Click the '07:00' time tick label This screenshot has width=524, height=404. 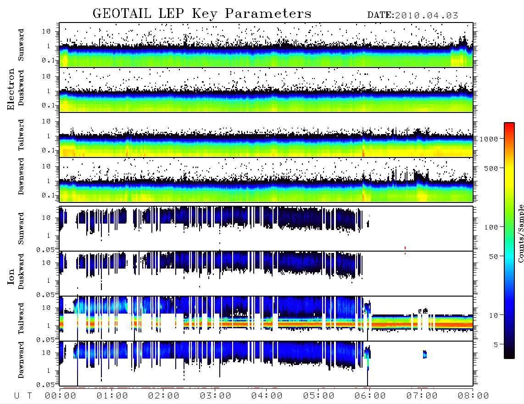point(422,396)
